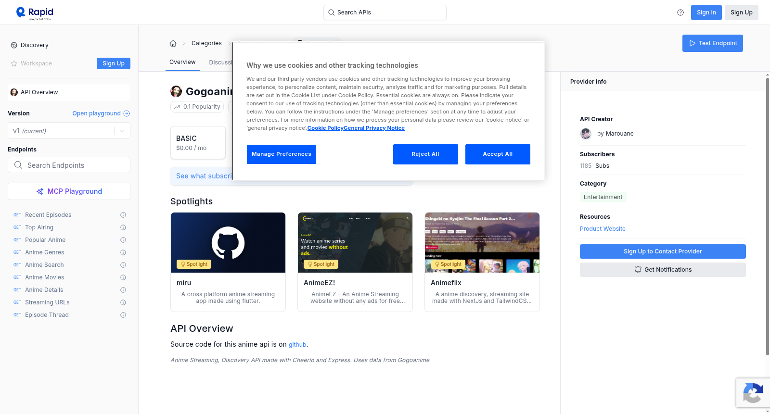
Task: Show info for Recent Episodes endpoint
Action: (123, 215)
